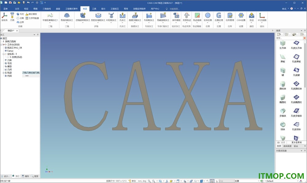Screen dimensions: 307x183
Task: Start 平面轮廓精加工 2-axis operation
Action: (50, 17)
